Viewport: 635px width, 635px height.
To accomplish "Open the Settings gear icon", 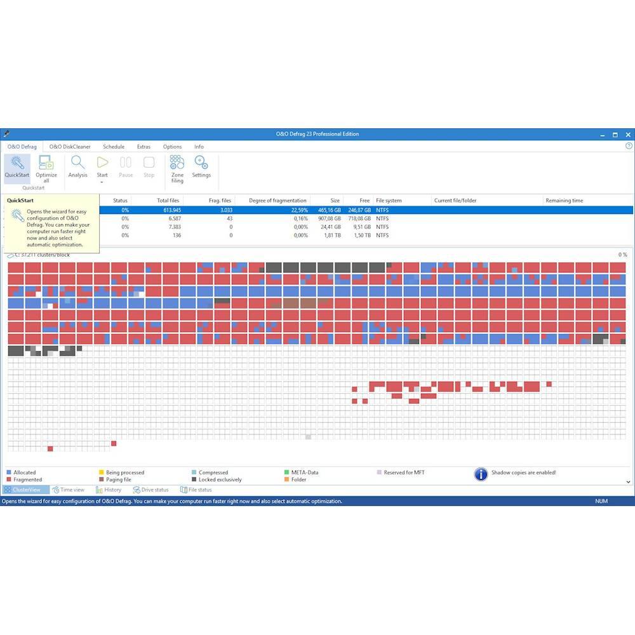I will 201,163.
